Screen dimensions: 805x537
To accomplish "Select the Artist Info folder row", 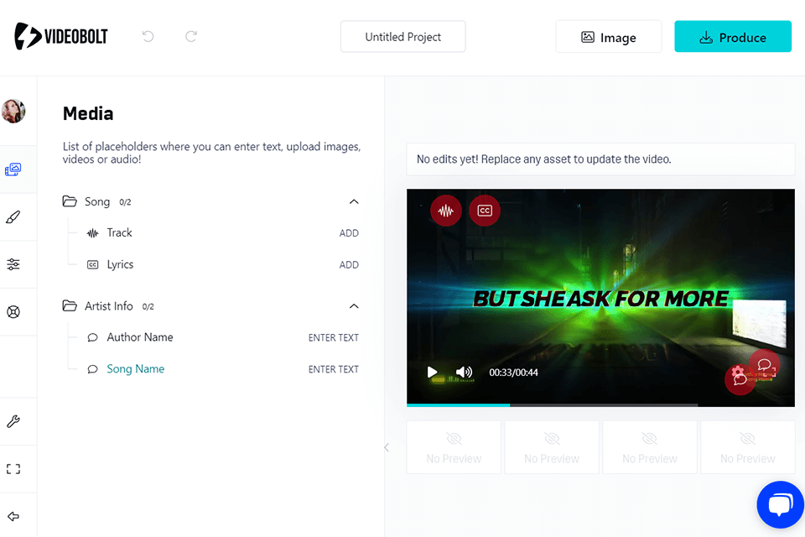I will (210, 305).
